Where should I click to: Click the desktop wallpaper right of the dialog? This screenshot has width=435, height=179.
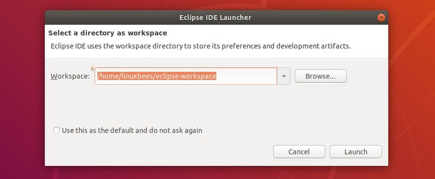(x=412, y=91)
